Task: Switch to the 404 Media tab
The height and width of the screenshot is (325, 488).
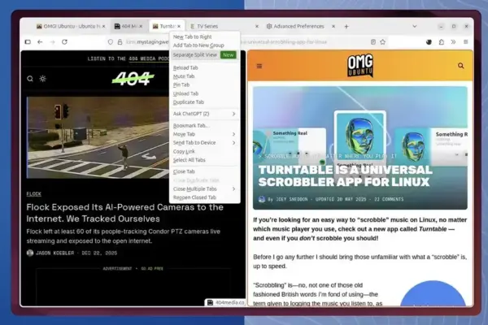Action: 126,27
